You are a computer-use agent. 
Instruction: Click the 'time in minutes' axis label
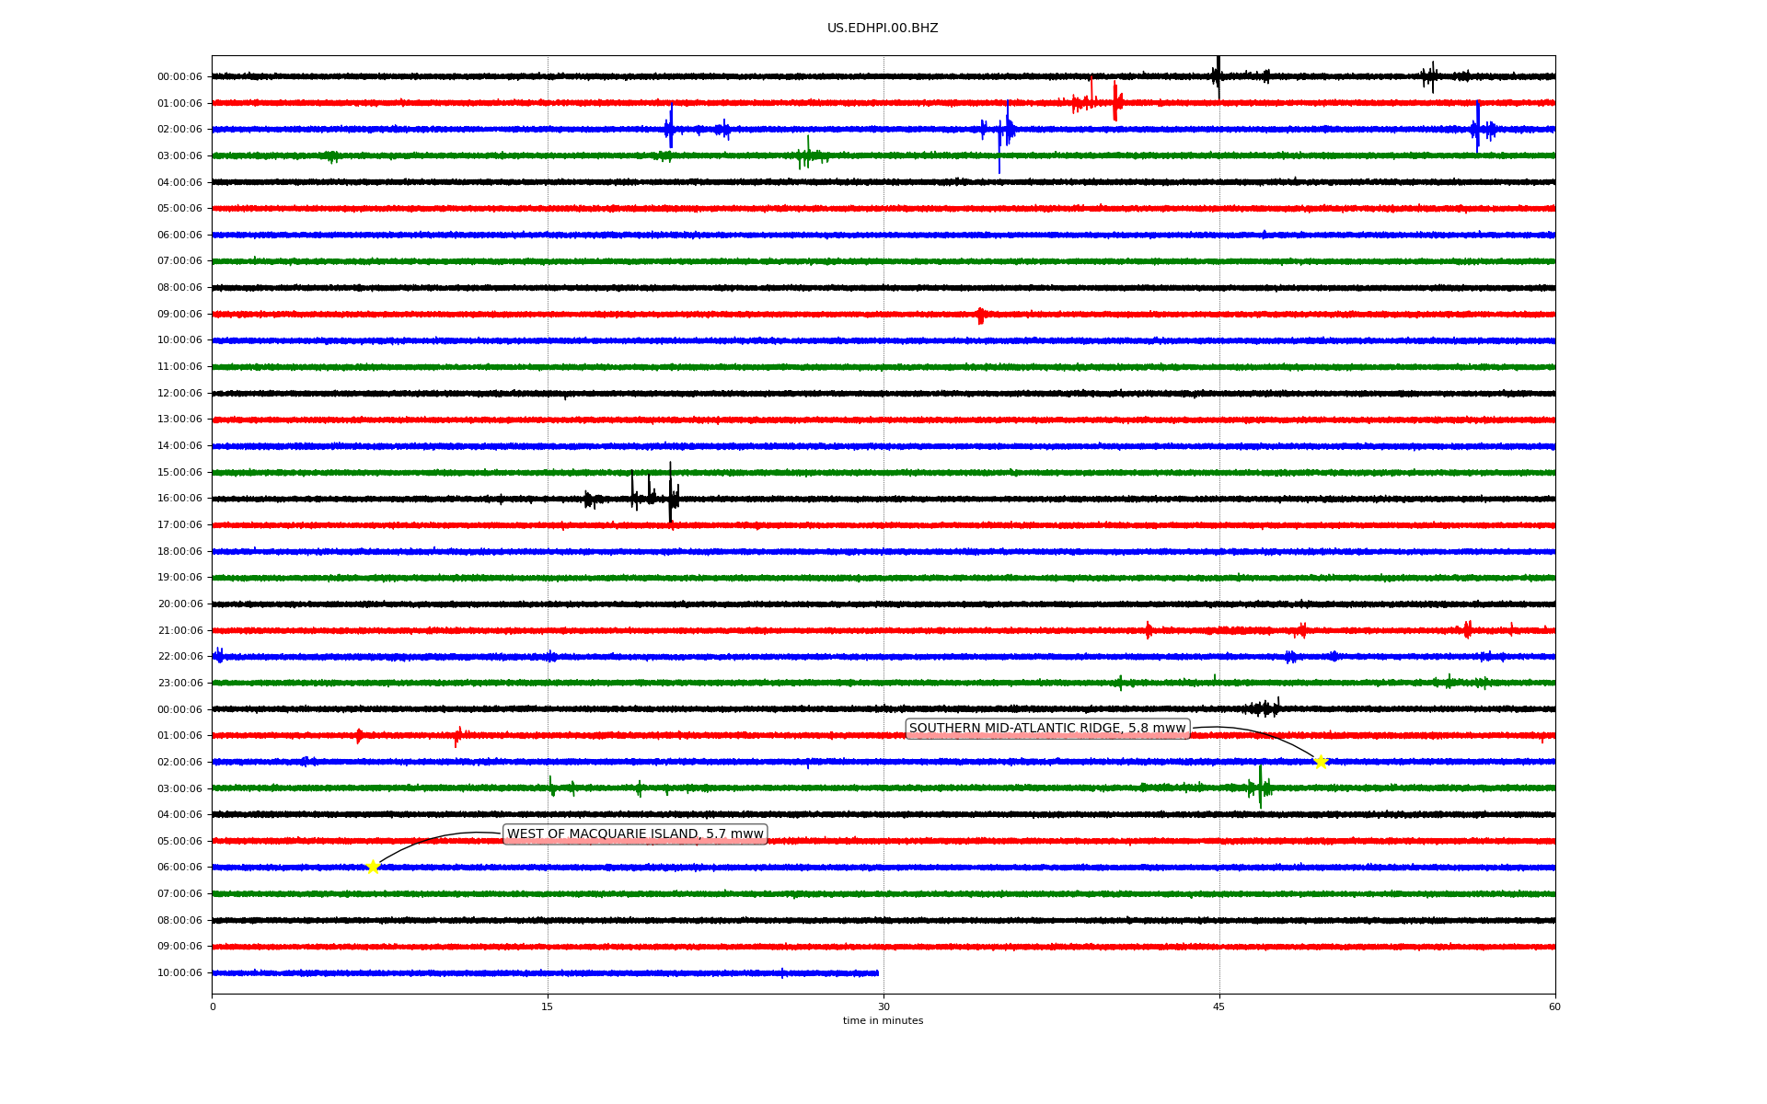tap(883, 1020)
